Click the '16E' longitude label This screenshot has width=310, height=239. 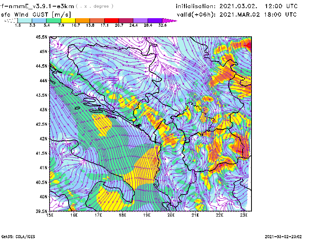coord(74,215)
